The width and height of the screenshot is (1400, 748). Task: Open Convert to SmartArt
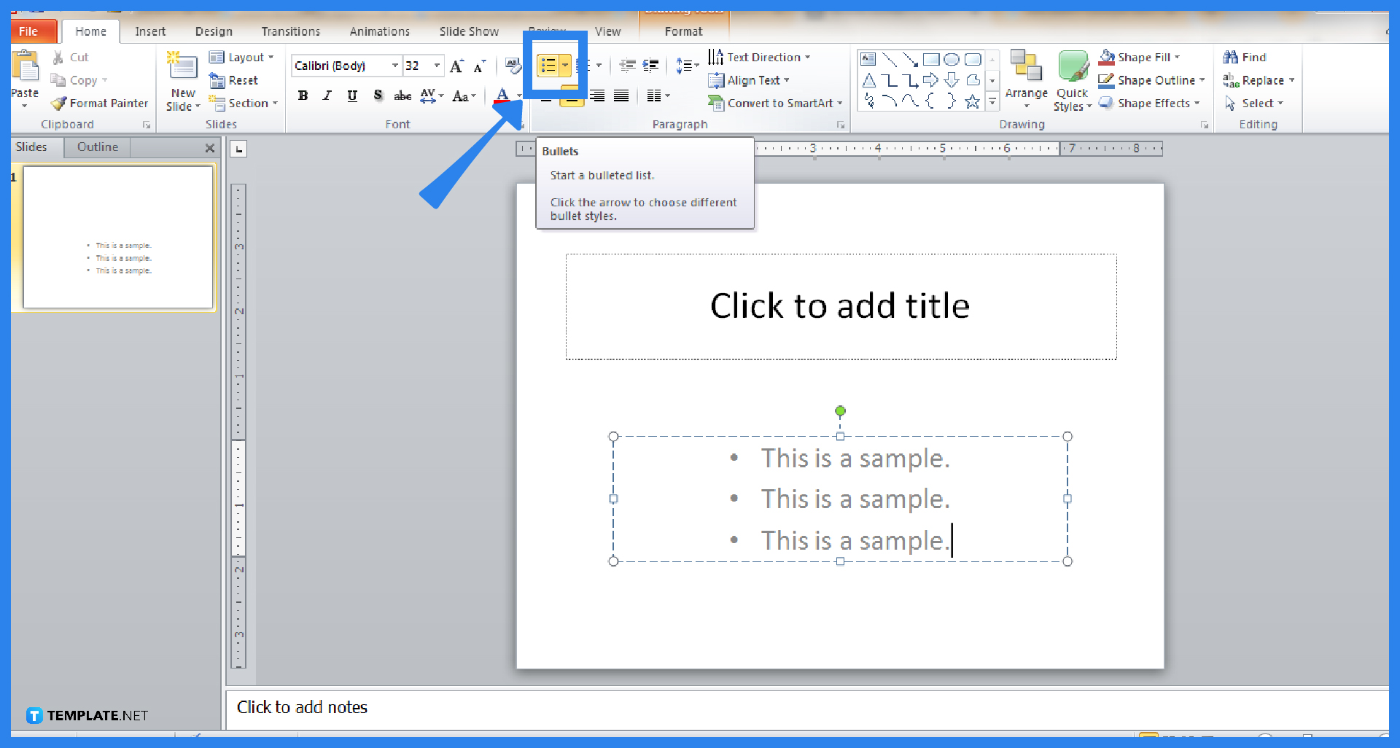774,103
